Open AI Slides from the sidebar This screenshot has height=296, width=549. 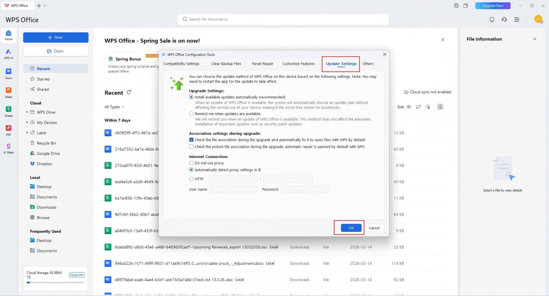(x=9, y=149)
